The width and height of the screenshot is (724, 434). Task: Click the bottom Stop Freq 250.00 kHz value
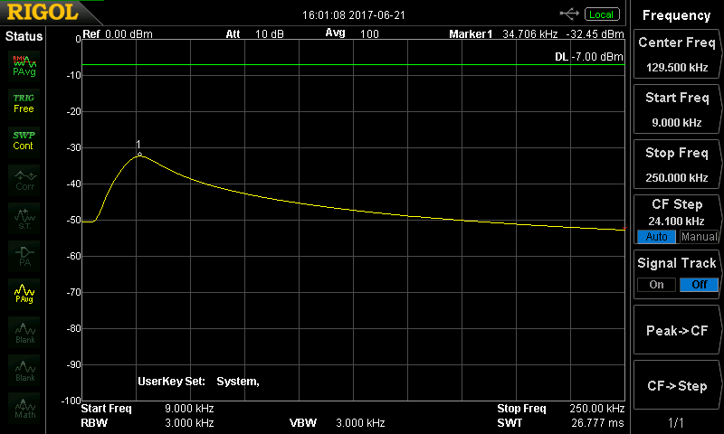point(596,409)
